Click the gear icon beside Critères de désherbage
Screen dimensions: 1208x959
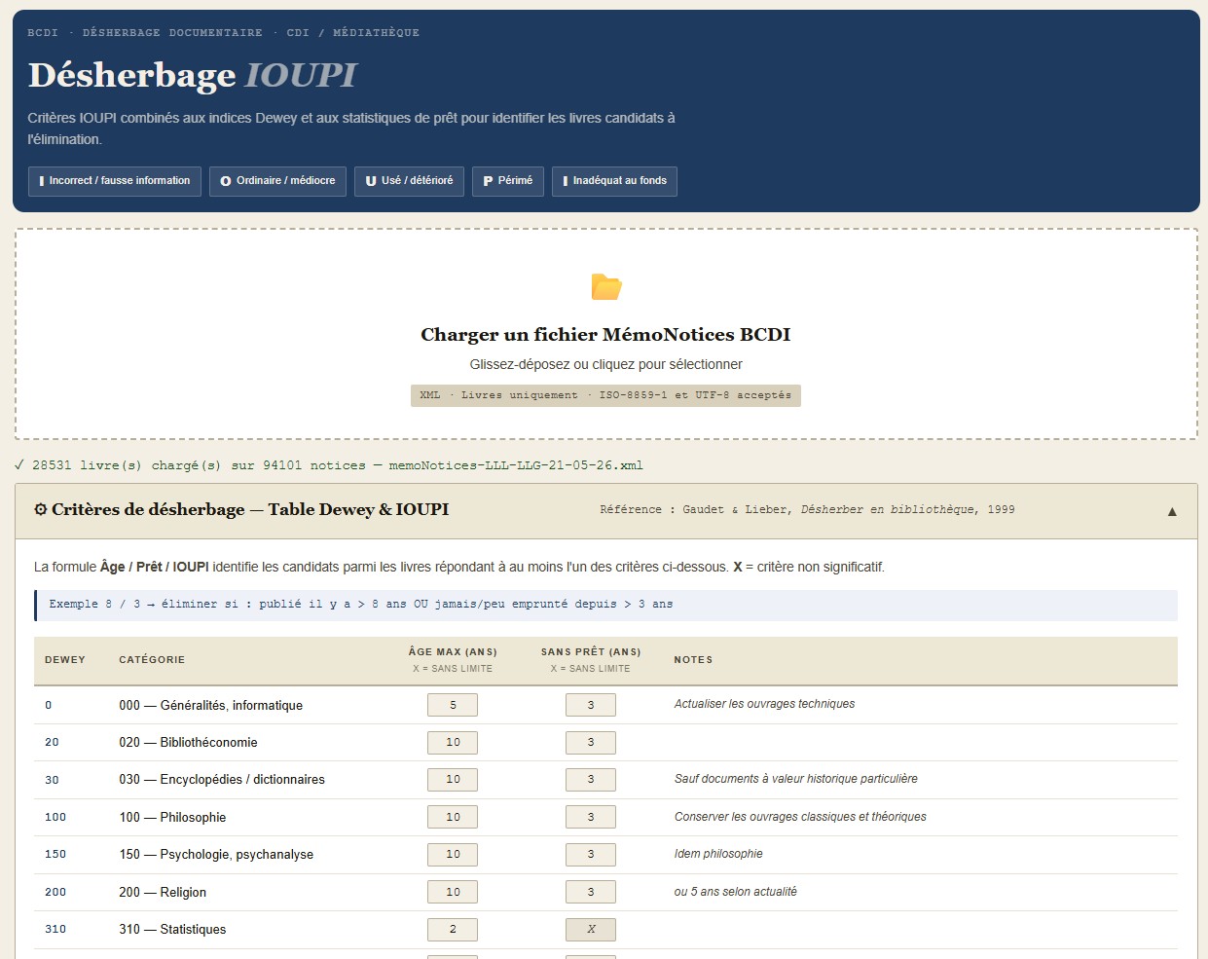coord(41,509)
